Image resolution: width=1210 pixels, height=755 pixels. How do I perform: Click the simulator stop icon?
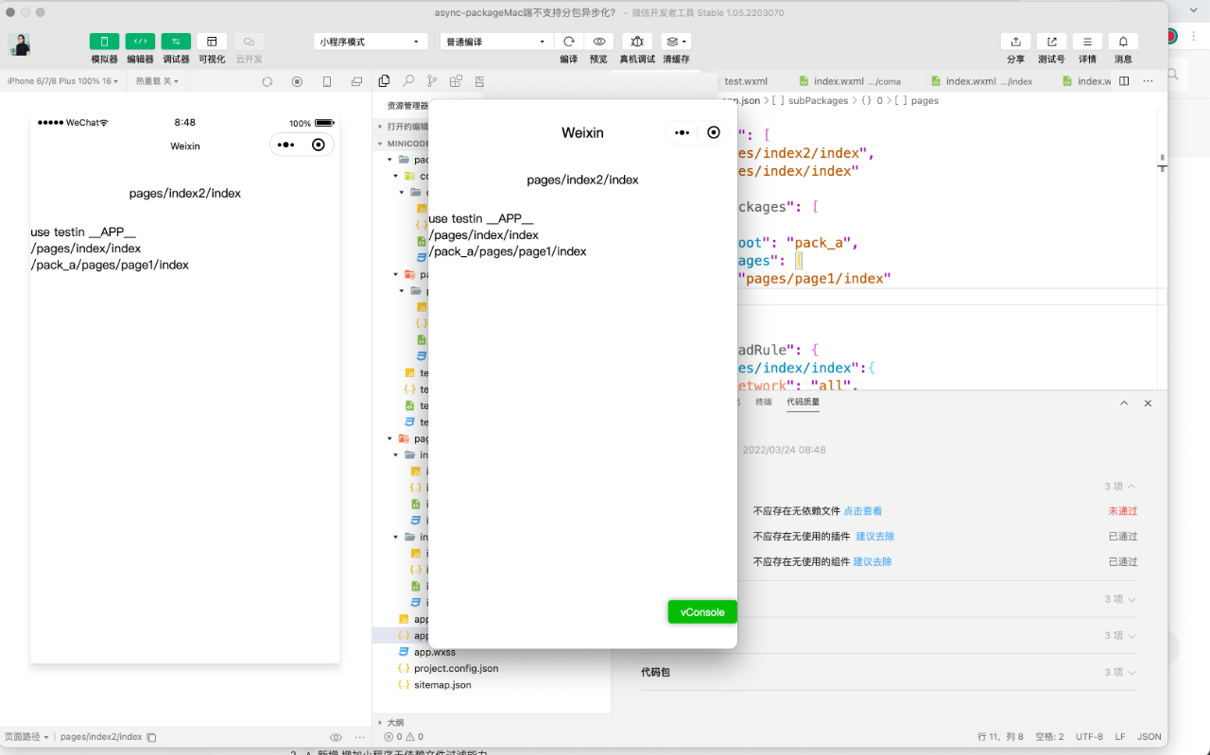pyautogui.click(x=297, y=81)
